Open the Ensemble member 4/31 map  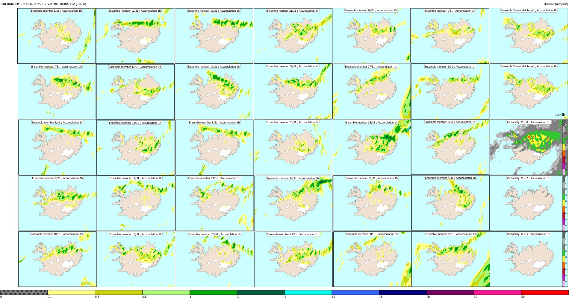pos(450,203)
